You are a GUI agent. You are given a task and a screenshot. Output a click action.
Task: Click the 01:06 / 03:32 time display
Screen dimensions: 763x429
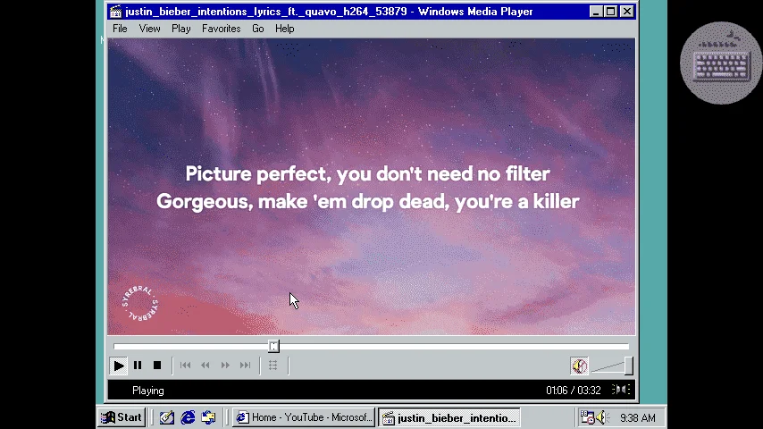coord(574,391)
